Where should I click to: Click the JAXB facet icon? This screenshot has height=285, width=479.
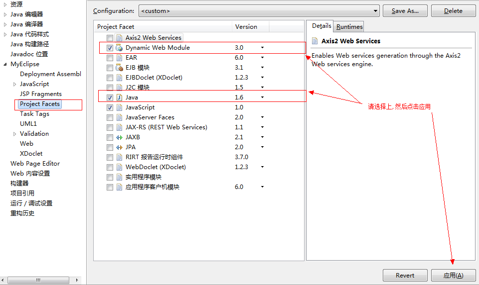click(119, 137)
